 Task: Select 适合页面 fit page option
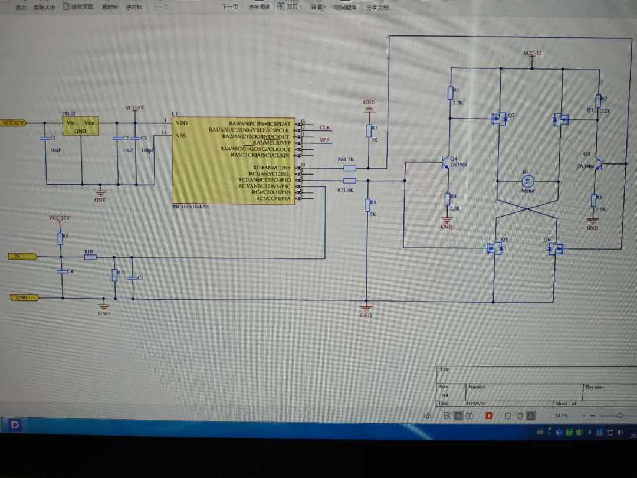[79, 8]
